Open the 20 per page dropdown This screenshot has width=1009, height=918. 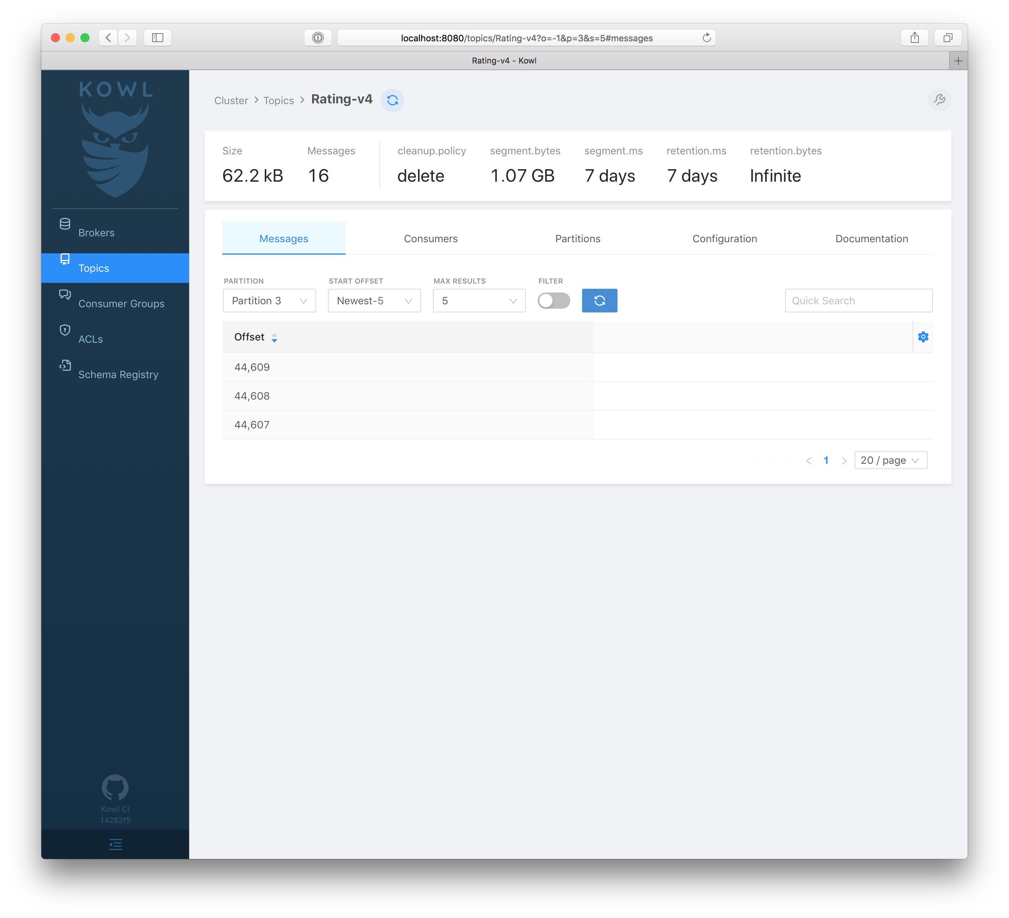[890, 460]
